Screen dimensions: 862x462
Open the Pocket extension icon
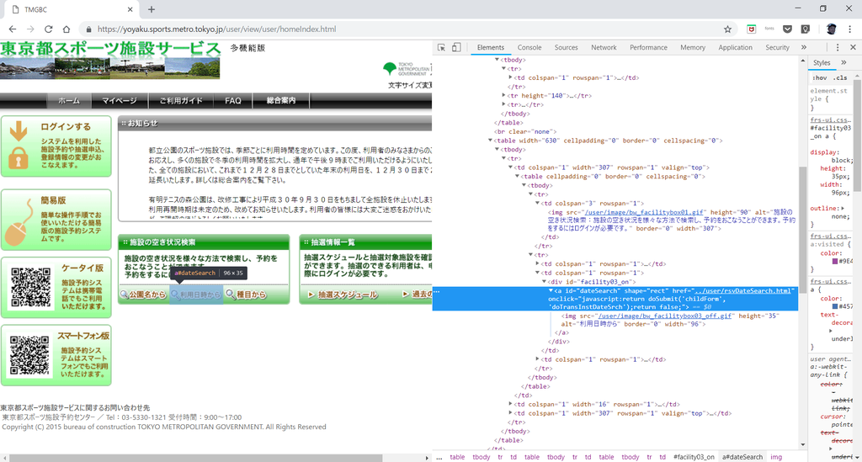pos(787,29)
